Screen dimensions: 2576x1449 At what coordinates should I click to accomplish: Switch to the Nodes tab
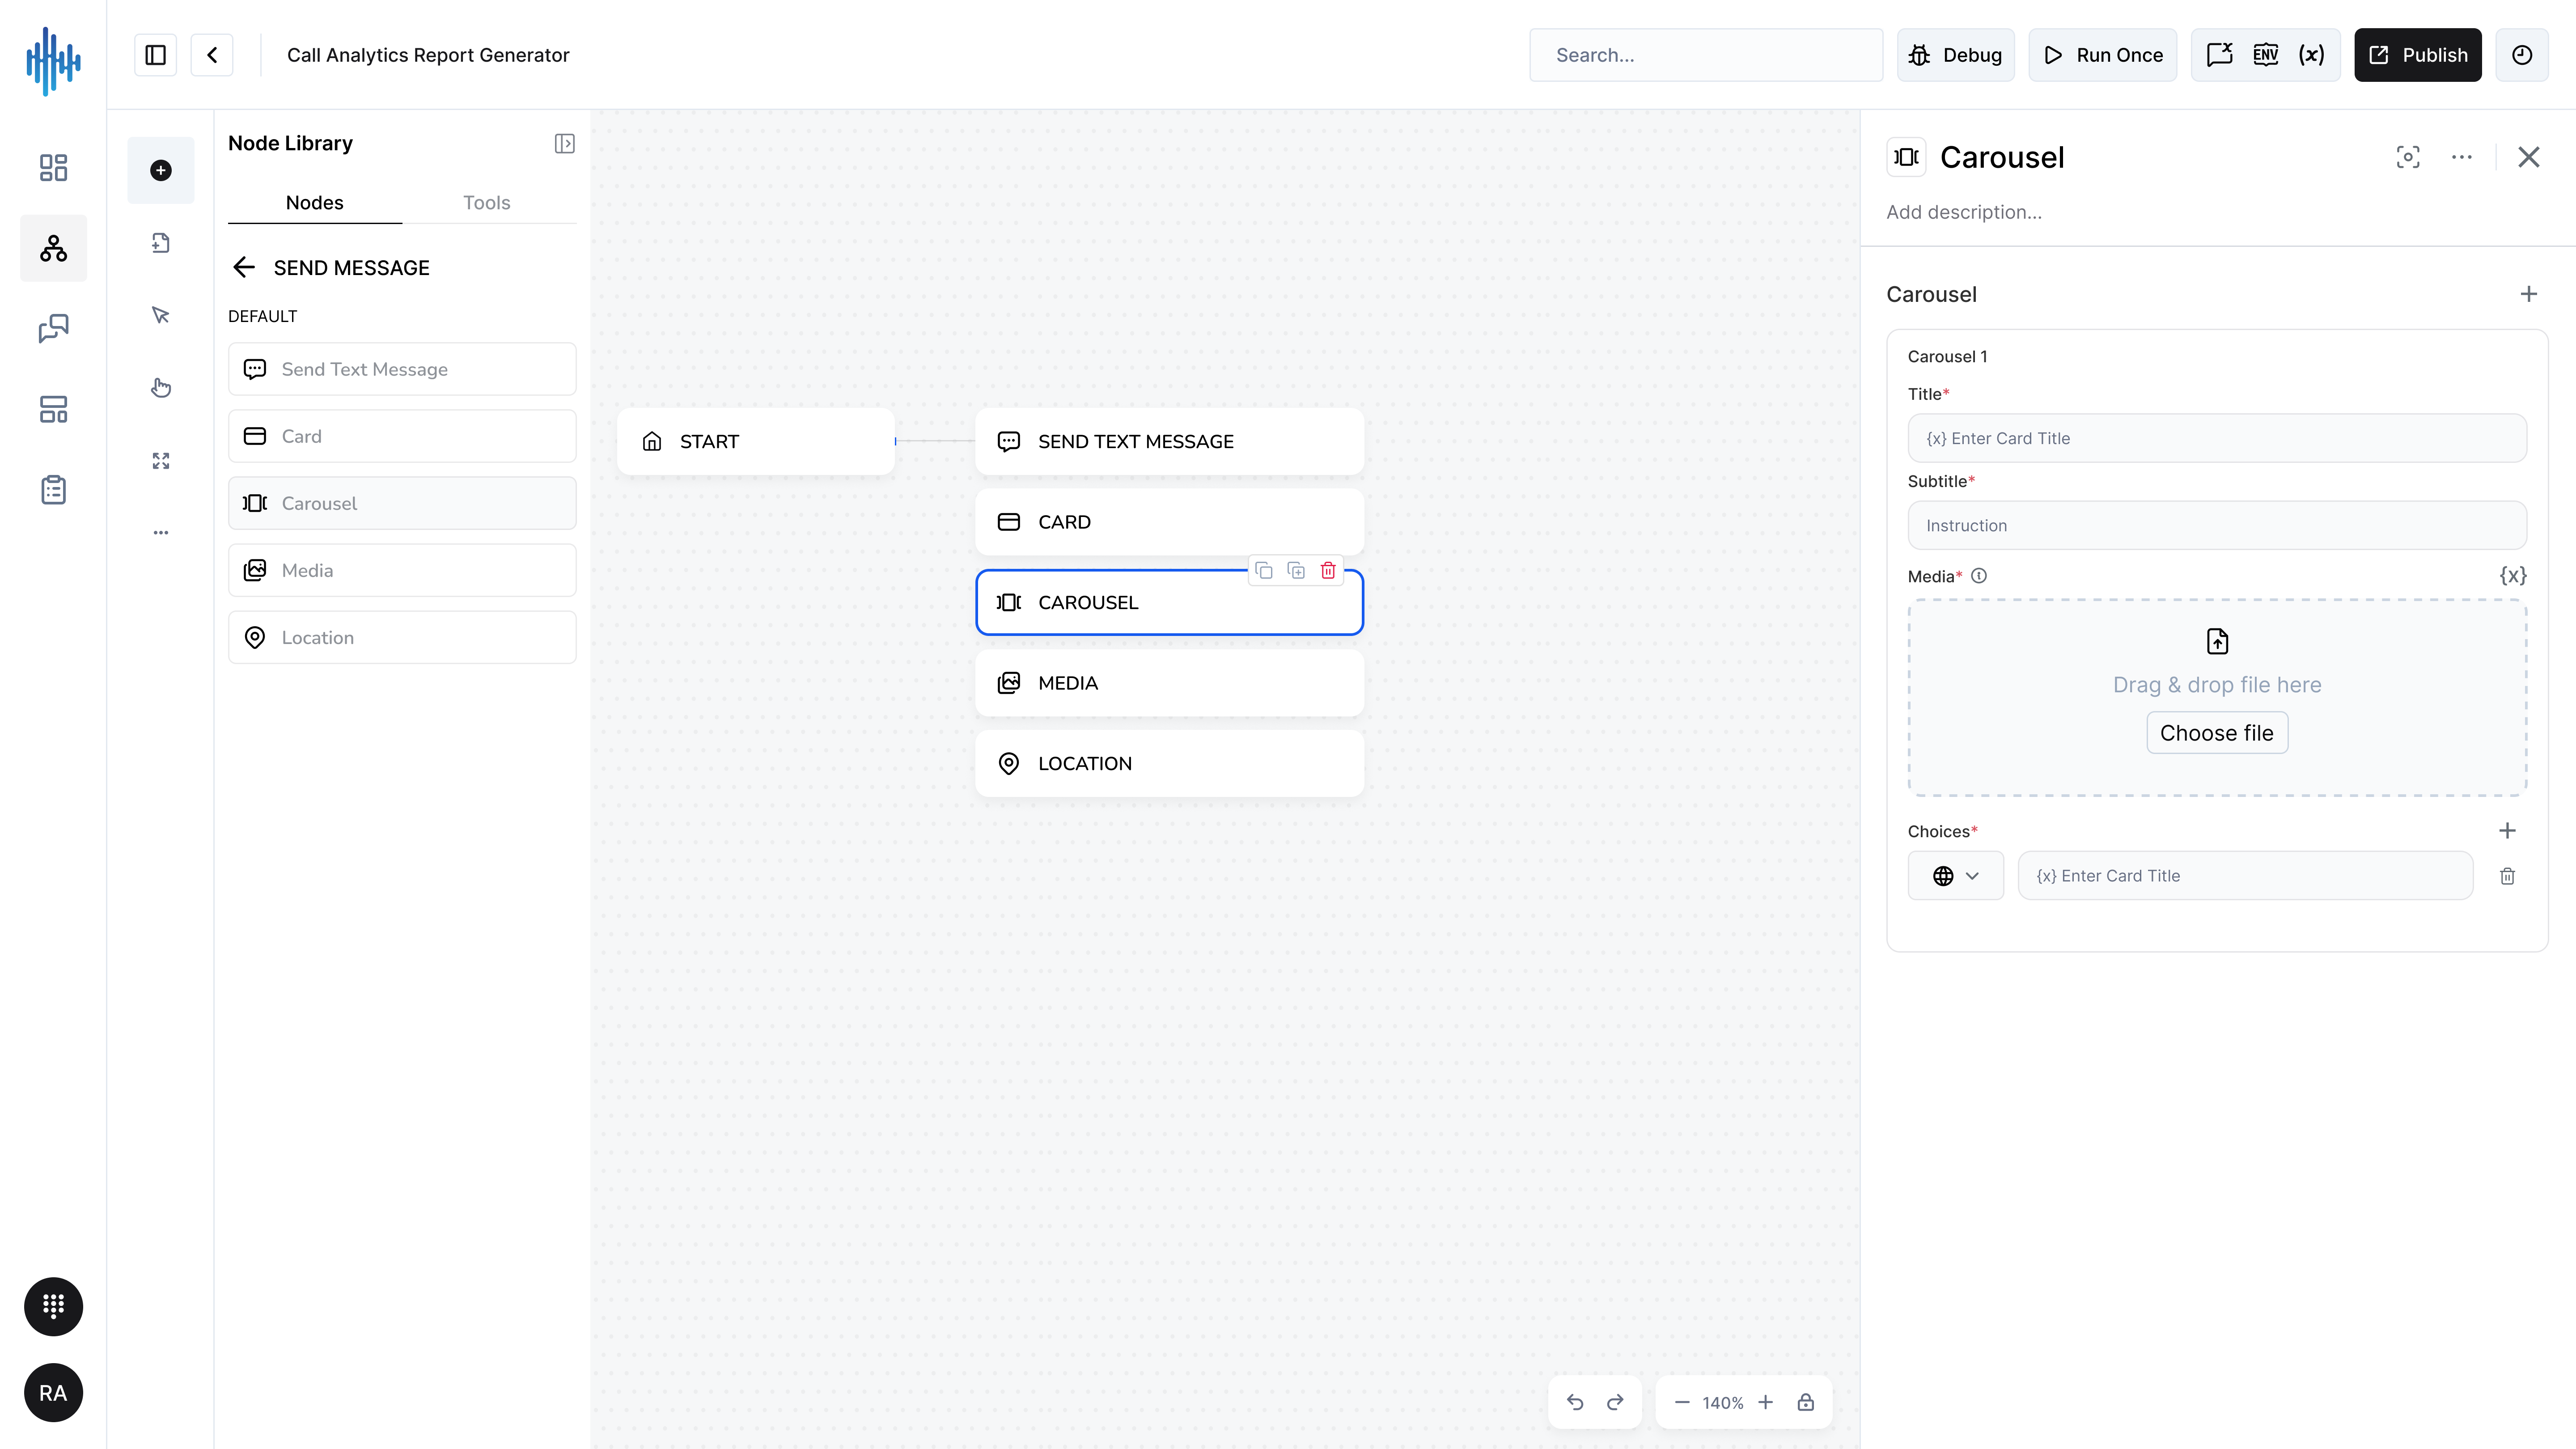coord(315,203)
